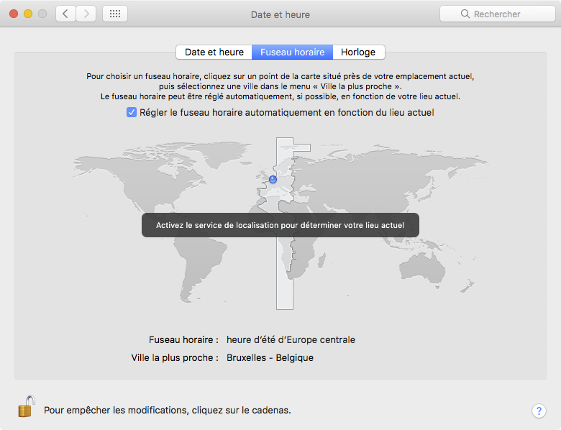Viewport: 561px width, 430px height.
Task: Select the Fuseau horaire tab
Action: (292, 52)
